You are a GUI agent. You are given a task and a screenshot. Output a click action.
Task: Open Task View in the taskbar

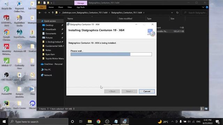pyautogui.click(x=81, y=122)
